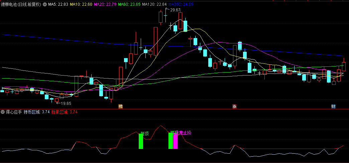Click the 19.65 low price annotation

pos(66,104)
